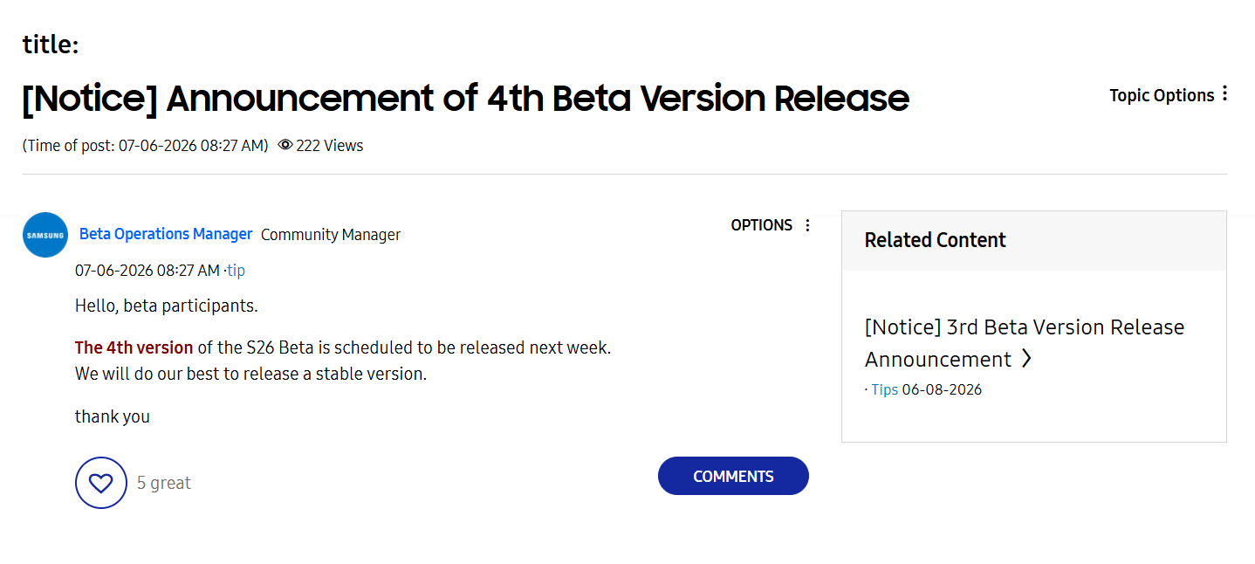The height and width of the screenshot is (564, 1255).
Task: Open the post OPTIONS three-dot icon
Action: point(807,225)
